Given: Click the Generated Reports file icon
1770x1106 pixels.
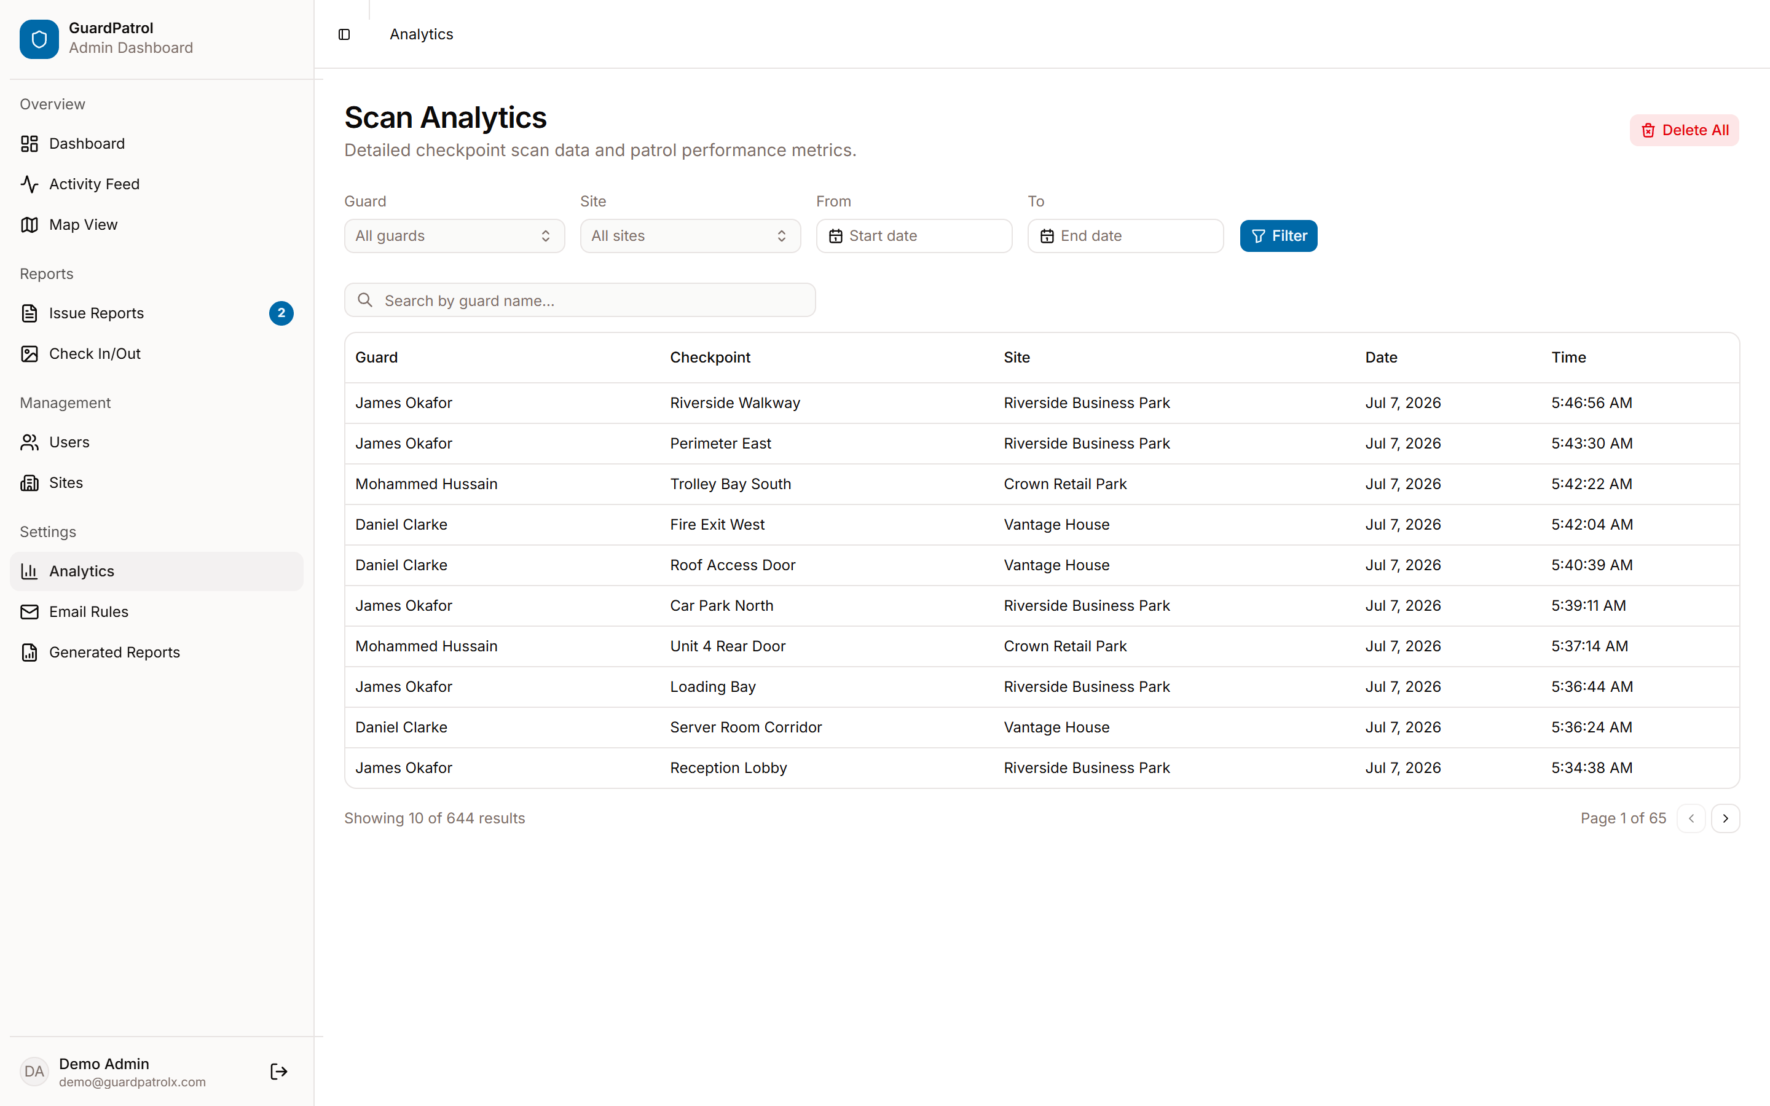Looking at the screenshot, I should pyautogui.click(x=29, y=653).
